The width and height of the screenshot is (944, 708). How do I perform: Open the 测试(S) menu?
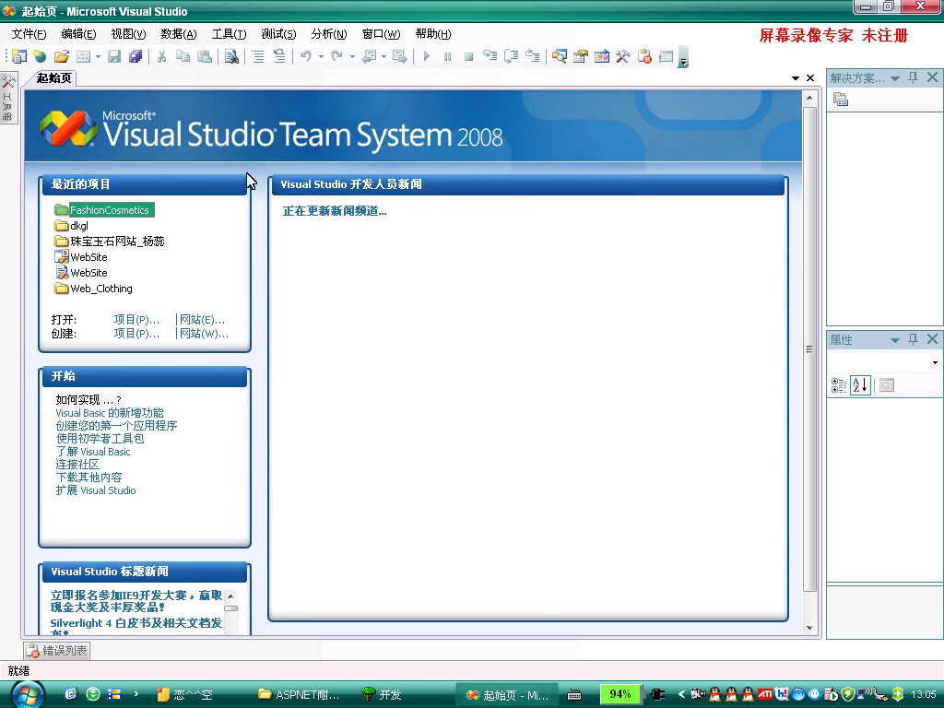[278, 34]
